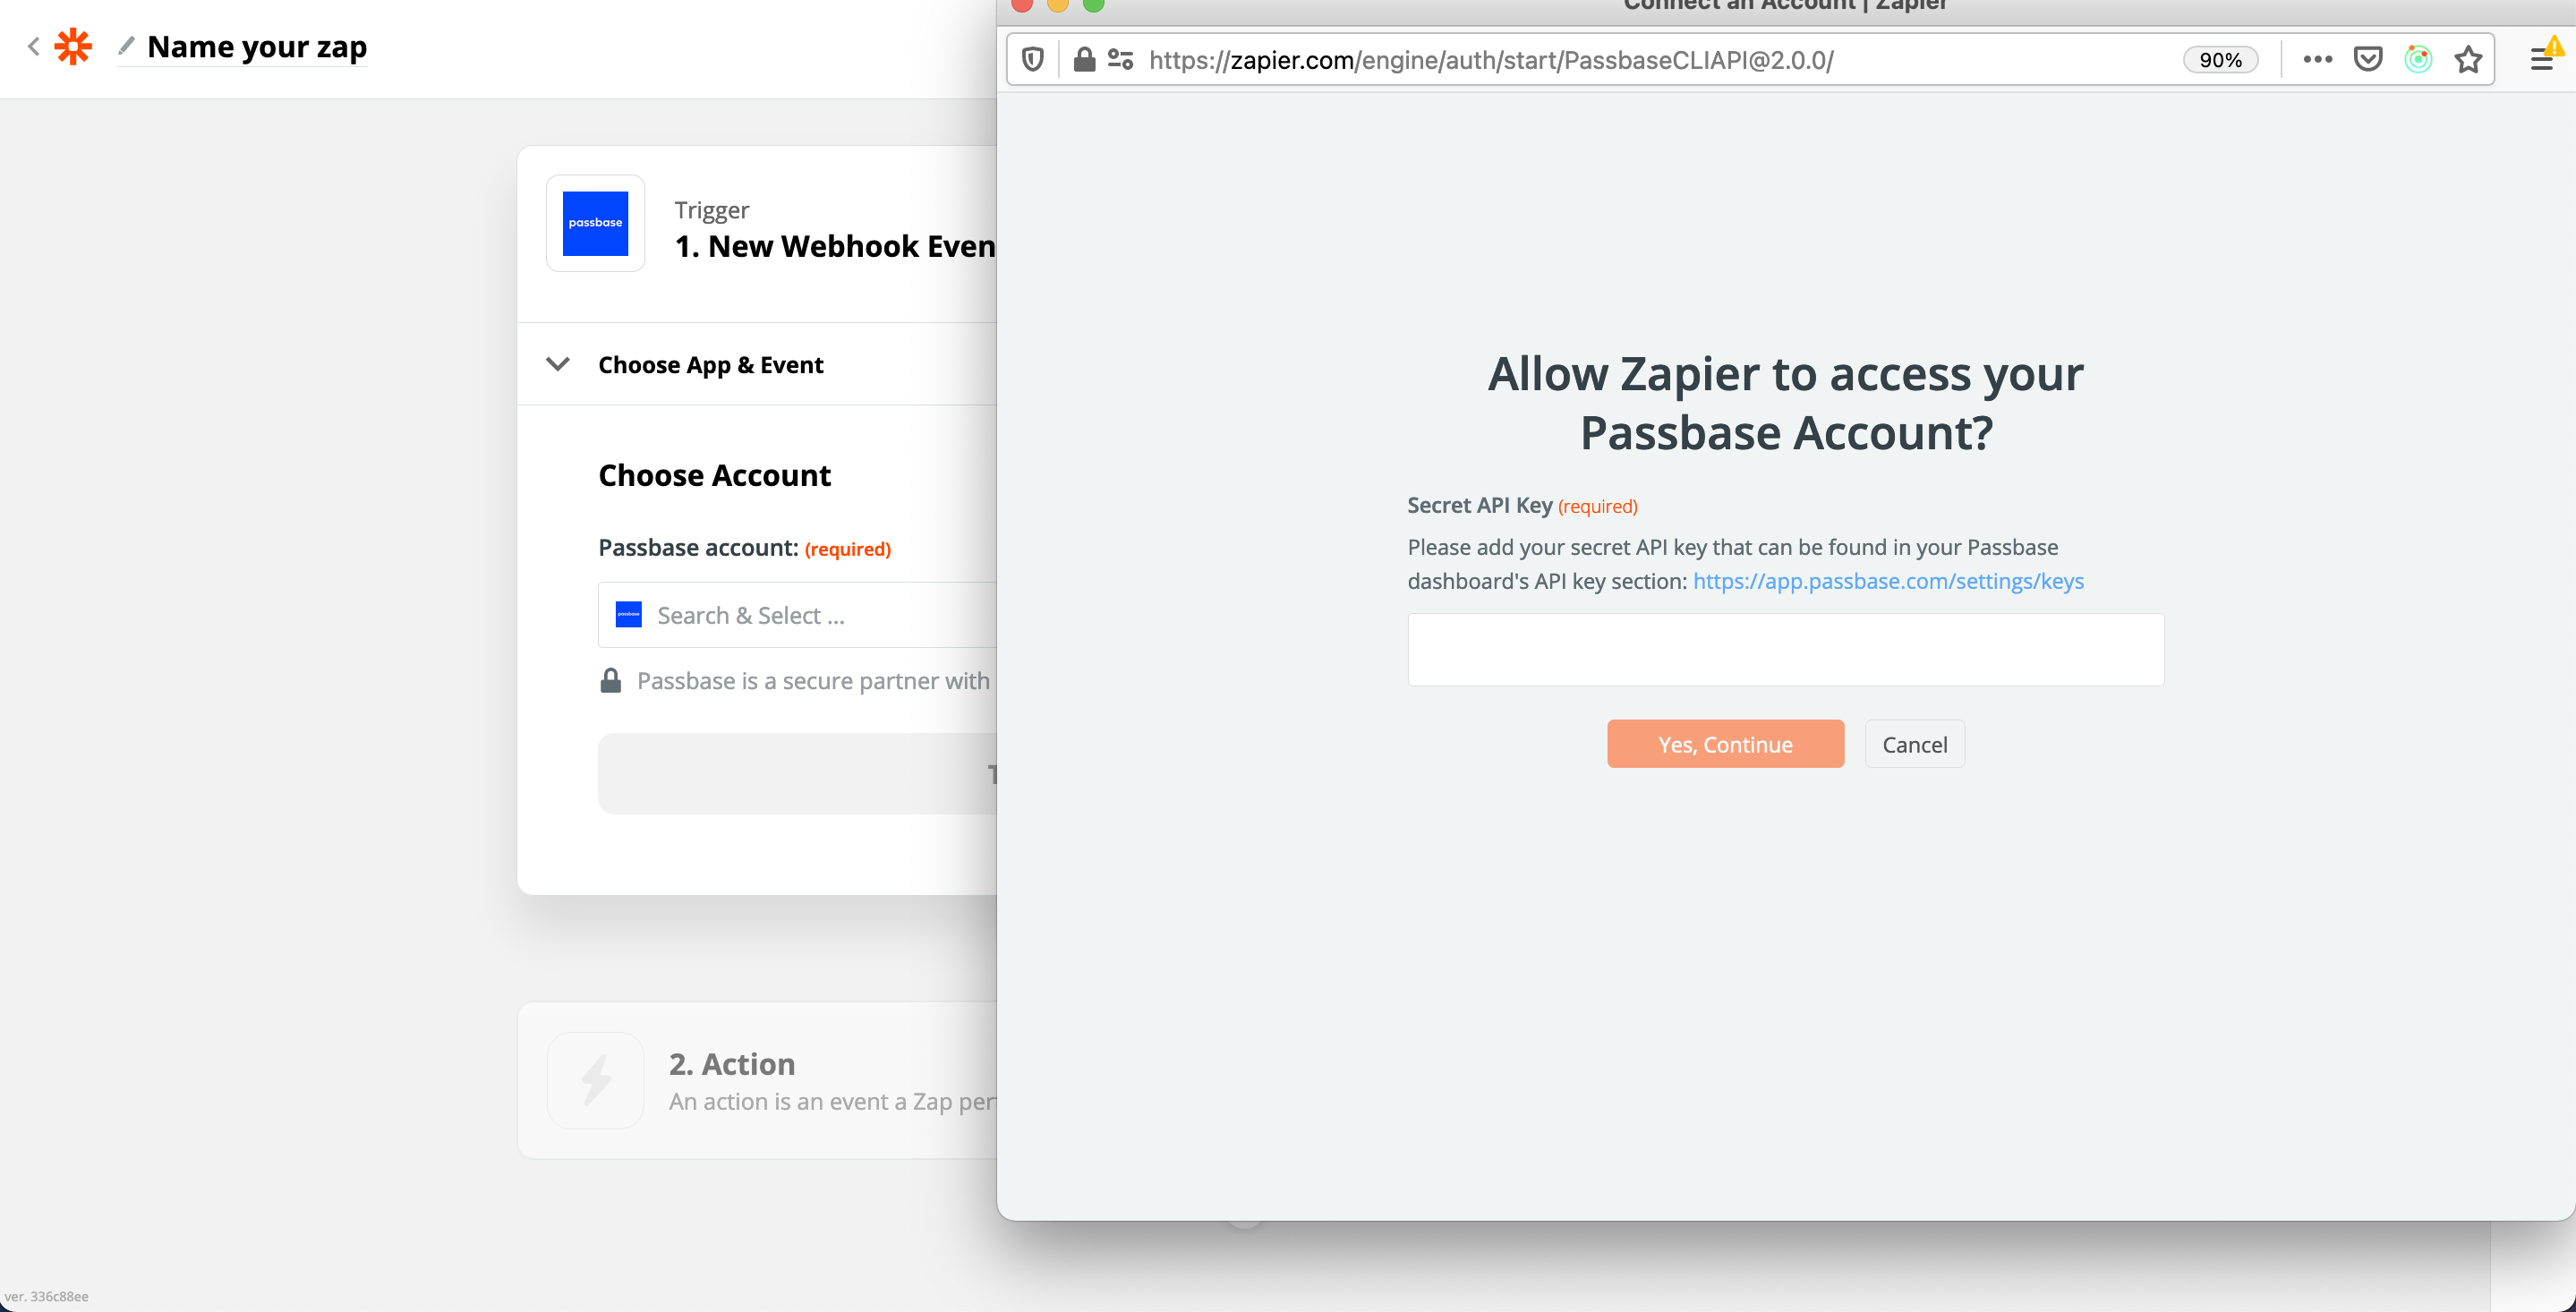Cancel the Passbase account connection

[x=1913, y=744]
